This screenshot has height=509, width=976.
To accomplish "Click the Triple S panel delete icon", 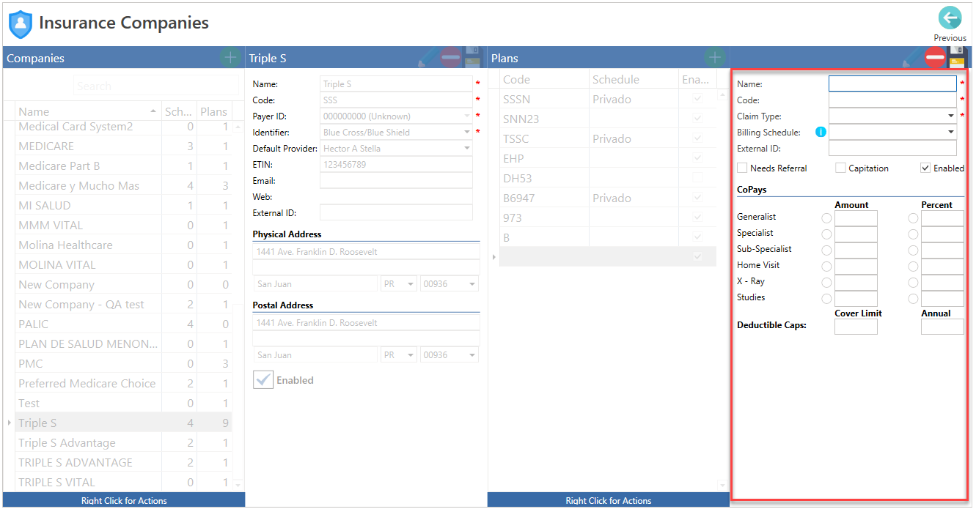I will (450, 58).
